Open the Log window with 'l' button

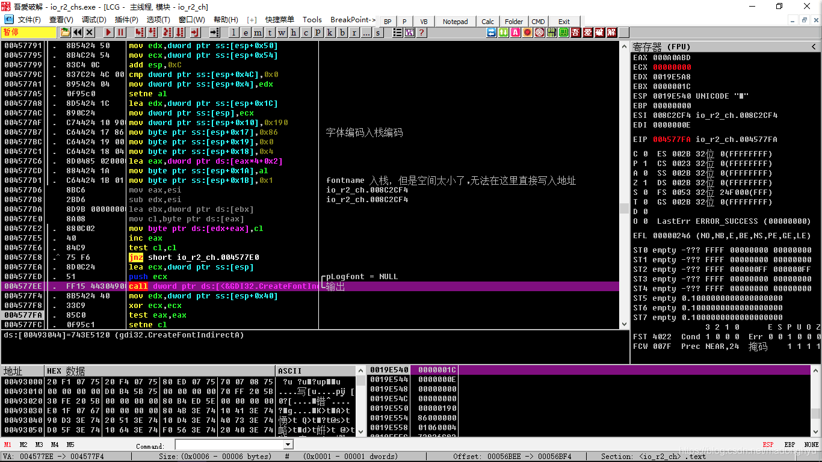233,32
